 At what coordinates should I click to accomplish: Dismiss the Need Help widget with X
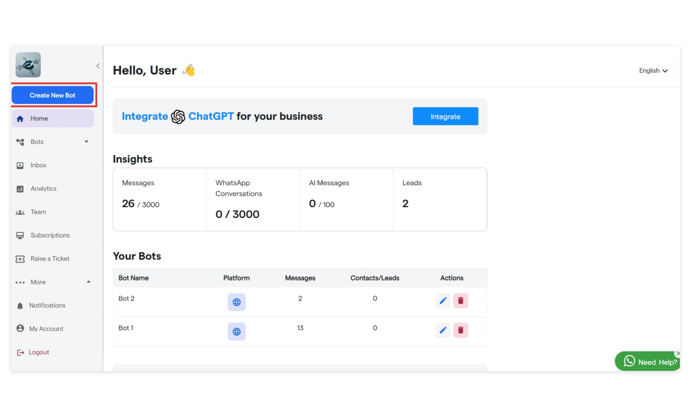click(x=678, y=353)
